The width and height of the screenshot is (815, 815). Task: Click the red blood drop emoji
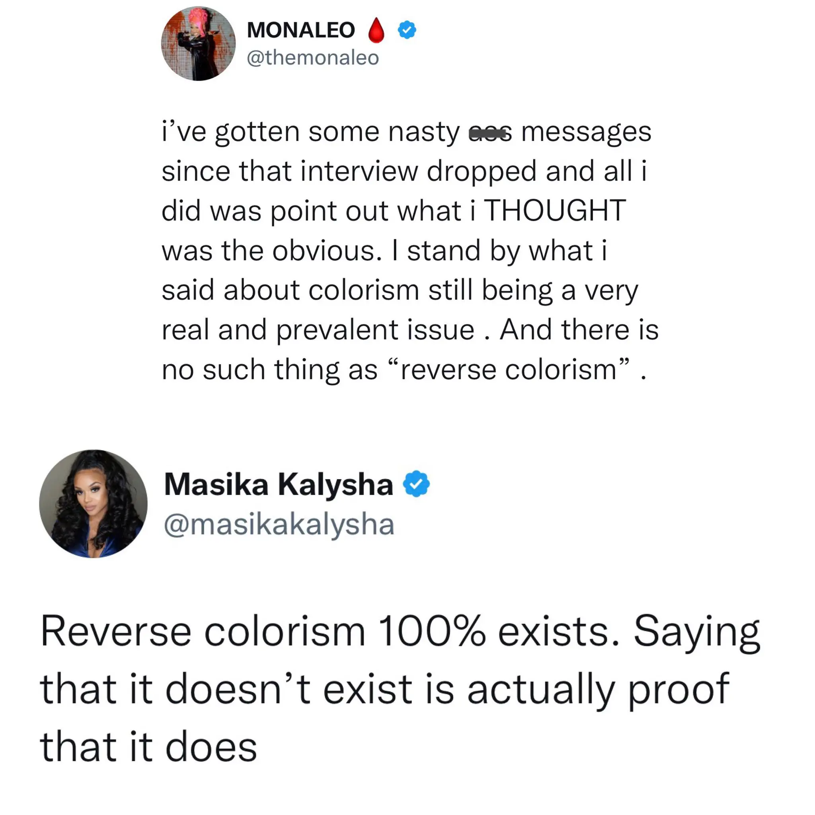point(376,30)
